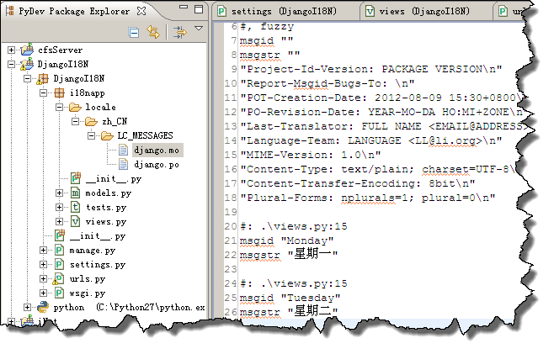The image size is (554, 354).
Task: Select the django.po file
Action: tap(157, 165)
